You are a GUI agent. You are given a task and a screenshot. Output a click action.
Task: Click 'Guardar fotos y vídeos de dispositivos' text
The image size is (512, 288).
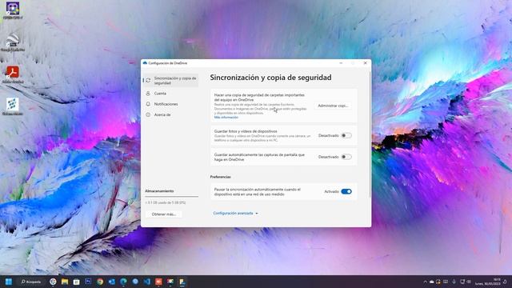246,131
